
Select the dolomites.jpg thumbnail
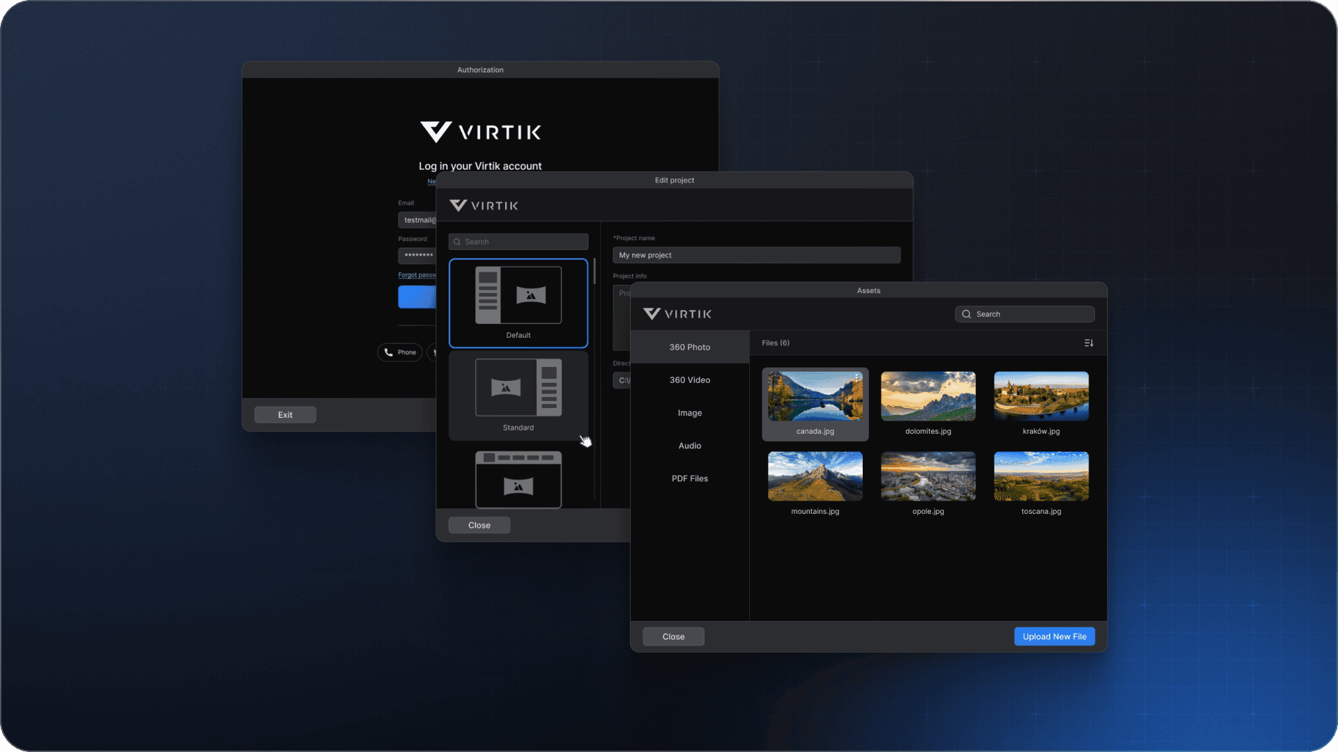point(928,396)
